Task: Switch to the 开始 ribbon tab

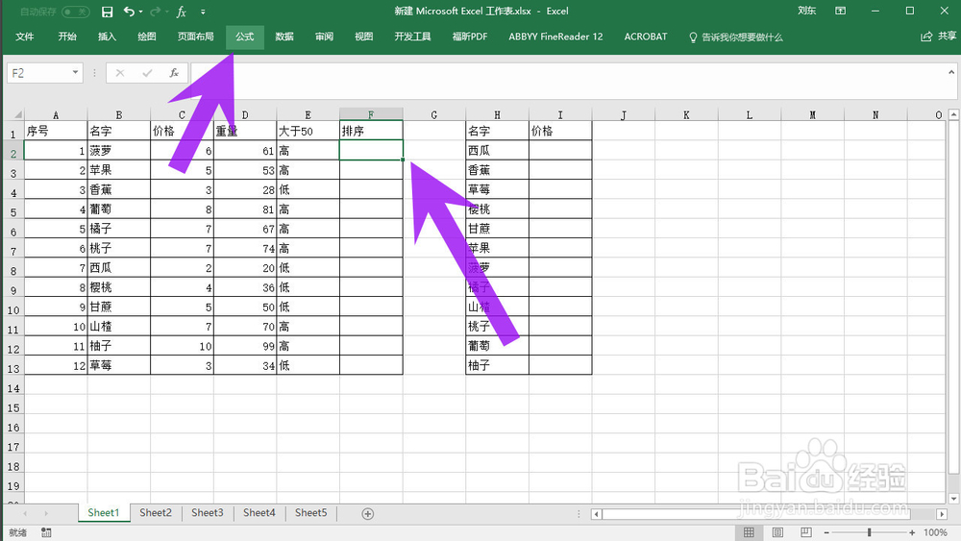Action: pyautogui.click(x=67, y=37)
